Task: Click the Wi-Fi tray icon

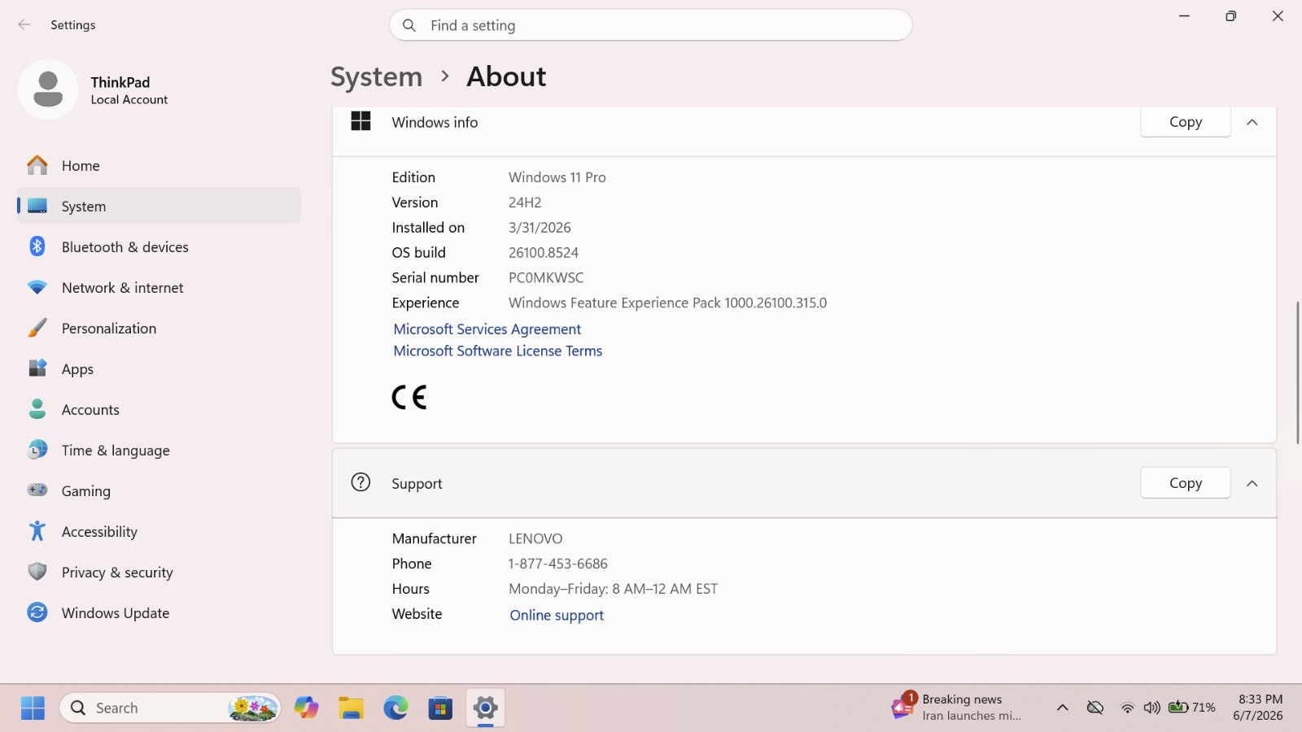Action: coord(1127,708)
